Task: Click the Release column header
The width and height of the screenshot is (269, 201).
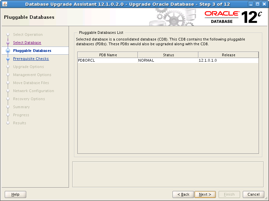Action: pyautogui.click(x=228, y=55)
